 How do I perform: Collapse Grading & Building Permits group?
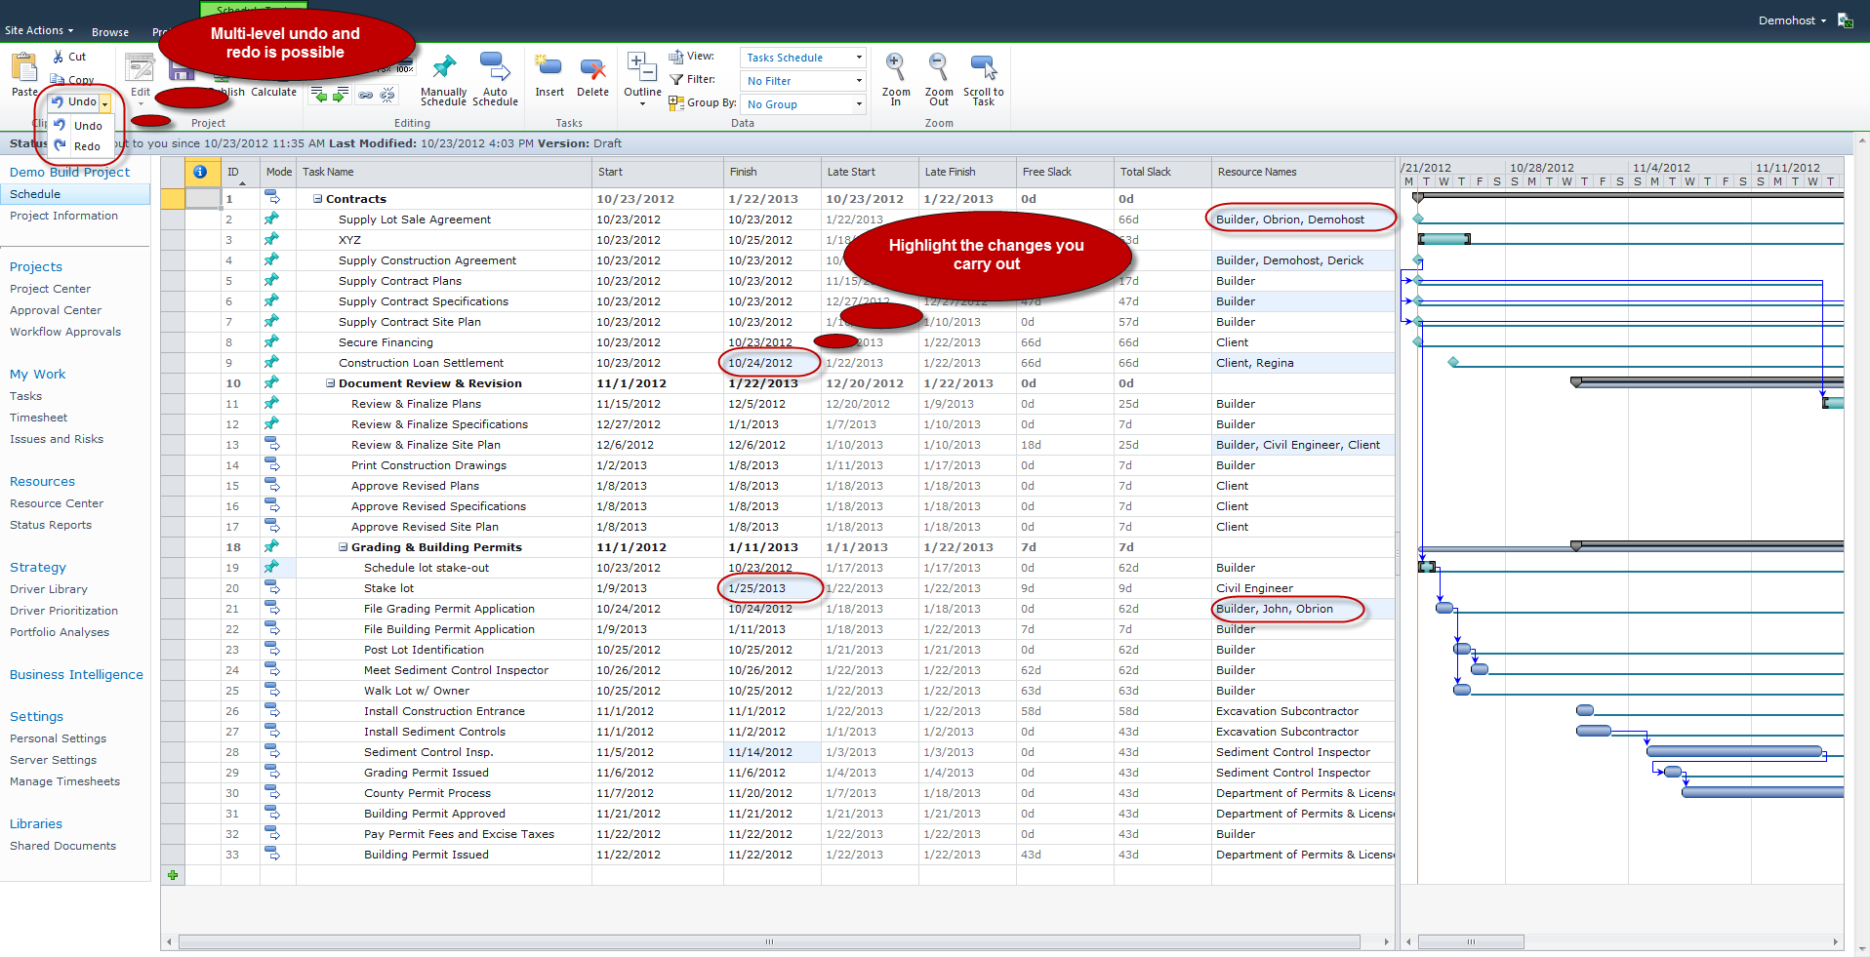coord(343,547)
